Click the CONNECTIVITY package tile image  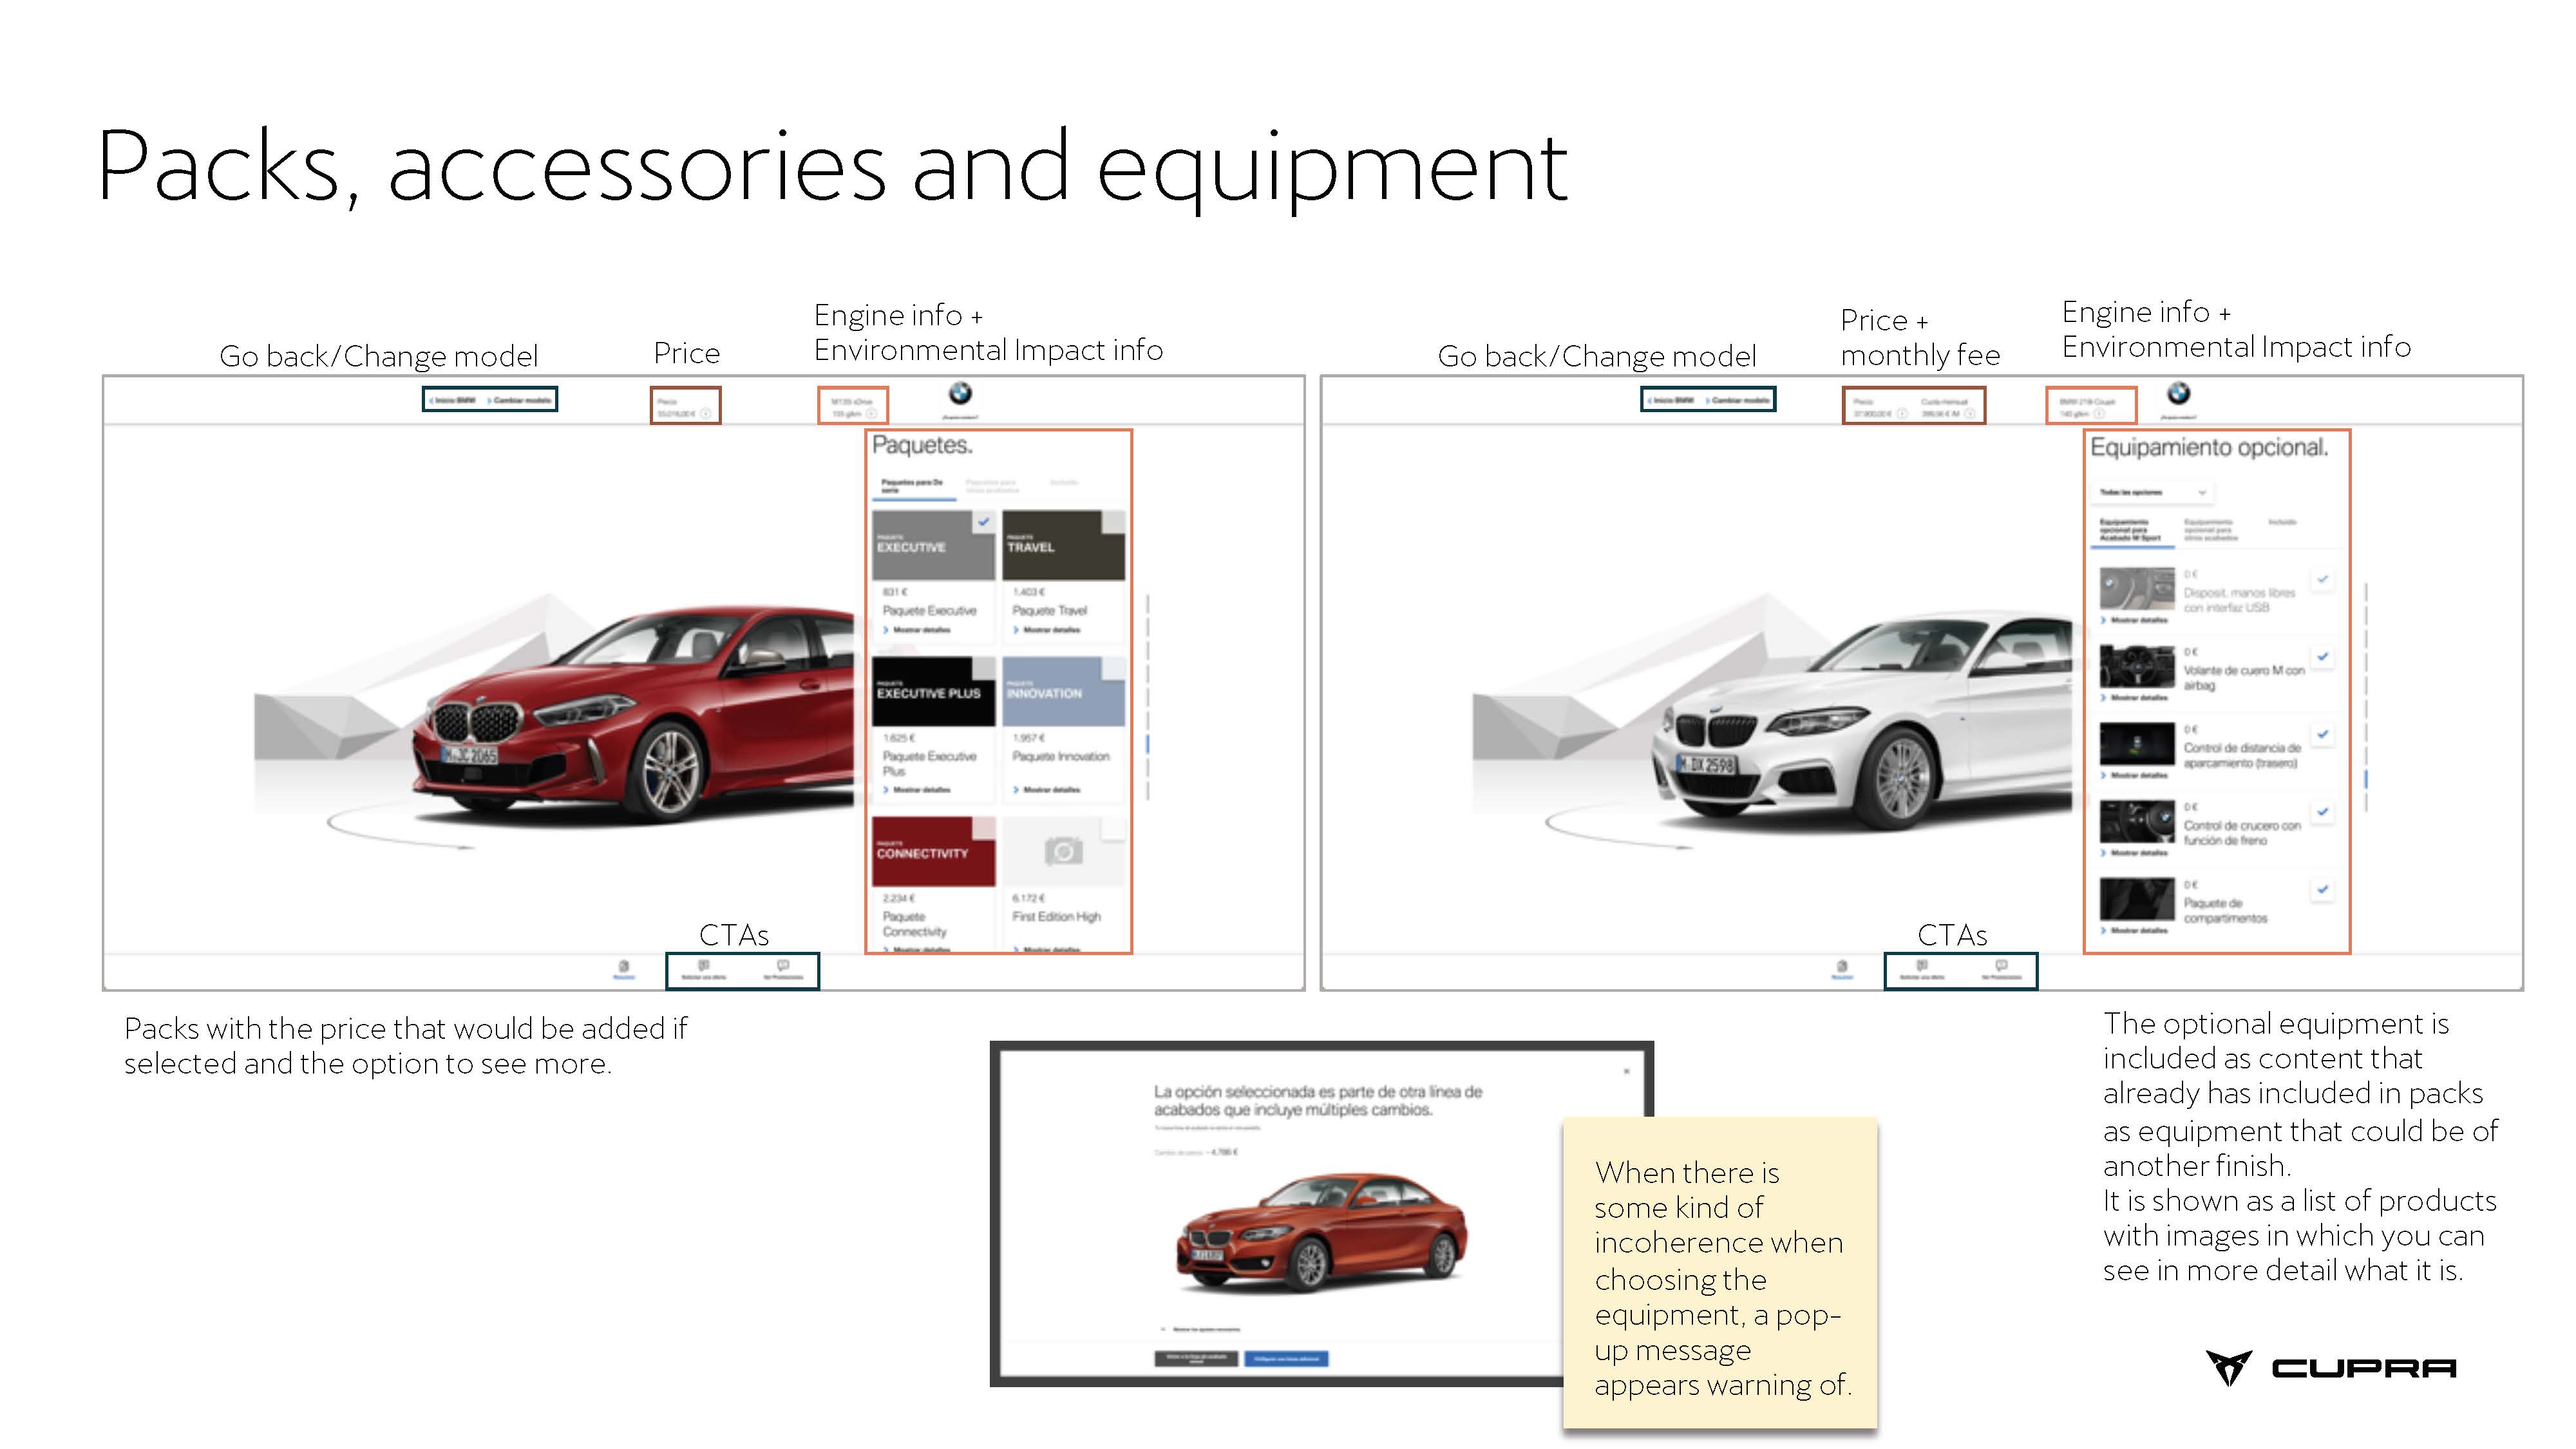933,851
